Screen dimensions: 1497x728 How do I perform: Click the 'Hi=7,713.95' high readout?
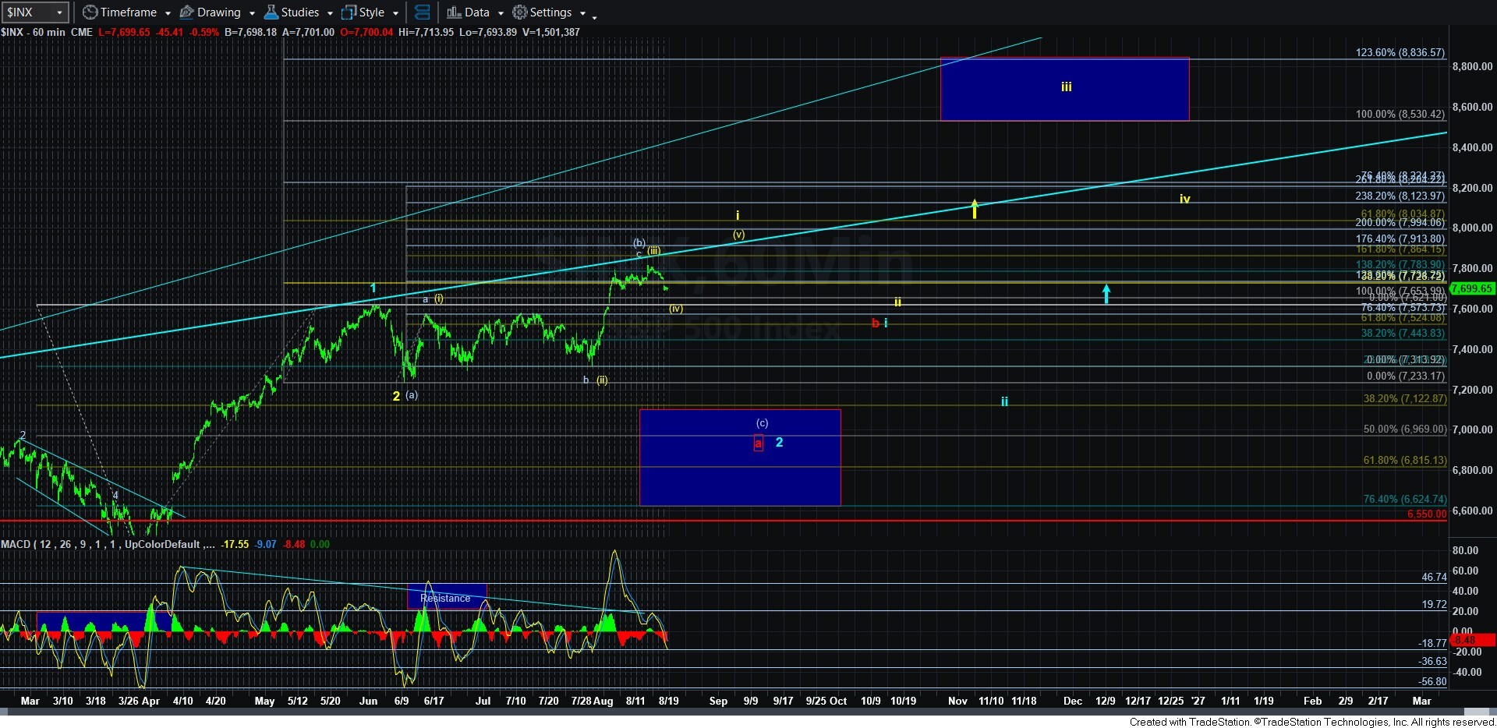pos(426,32)
